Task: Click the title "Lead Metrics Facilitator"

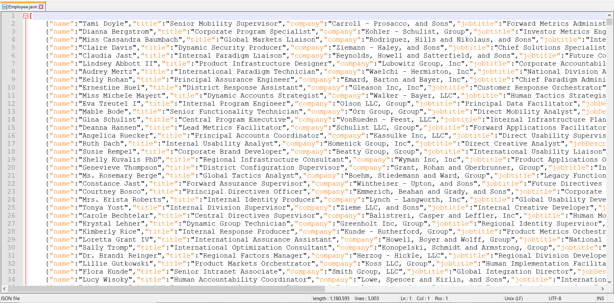Action: (232, 127)
